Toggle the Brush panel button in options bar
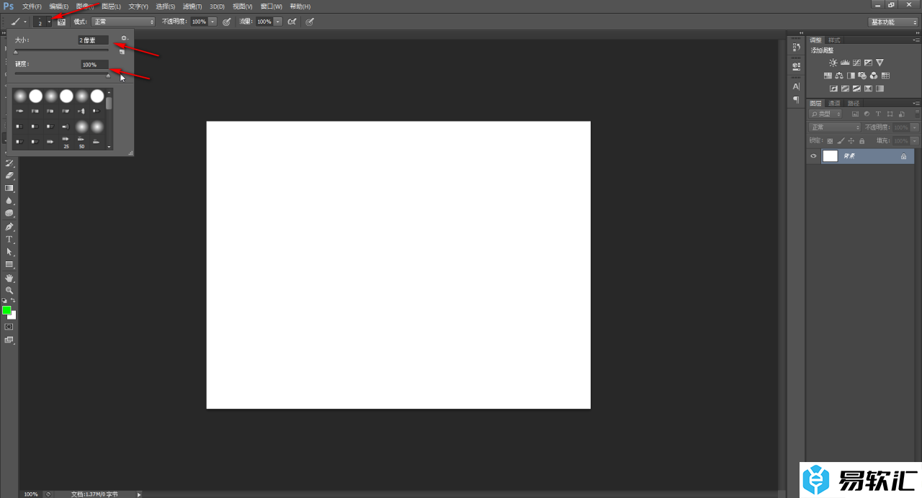This screenshot has width=922, height=498. coord(61,22)
